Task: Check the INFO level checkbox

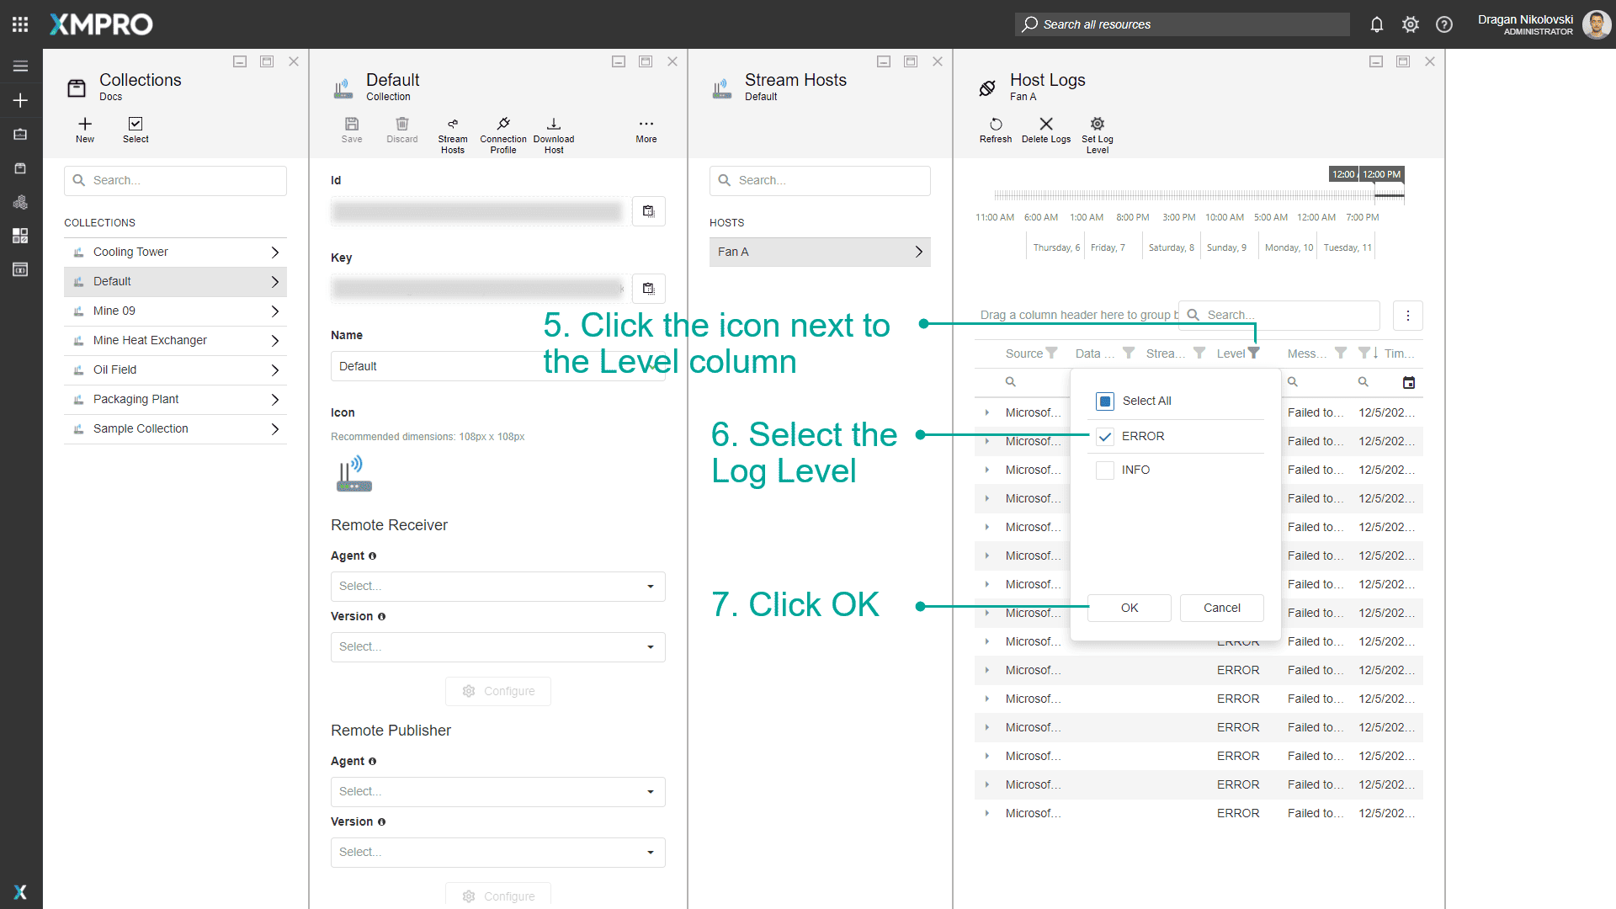Action: [1105, 470]
